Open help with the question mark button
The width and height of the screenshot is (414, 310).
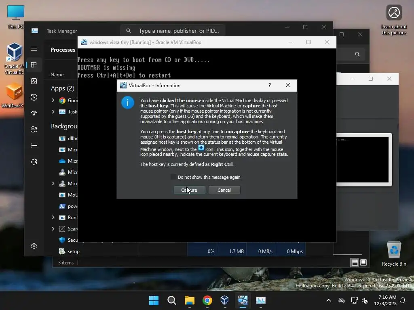[x=270, y=85]
